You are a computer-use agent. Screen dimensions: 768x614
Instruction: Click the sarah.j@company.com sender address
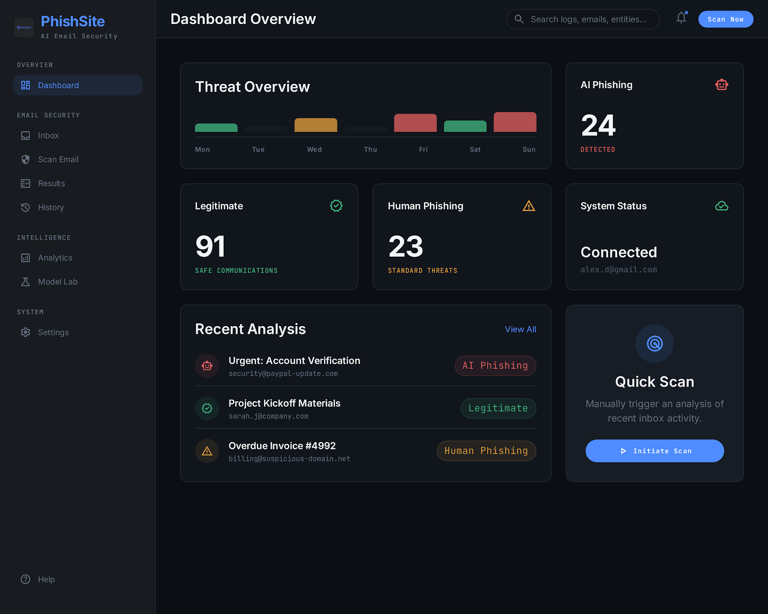tap(268, 416)
